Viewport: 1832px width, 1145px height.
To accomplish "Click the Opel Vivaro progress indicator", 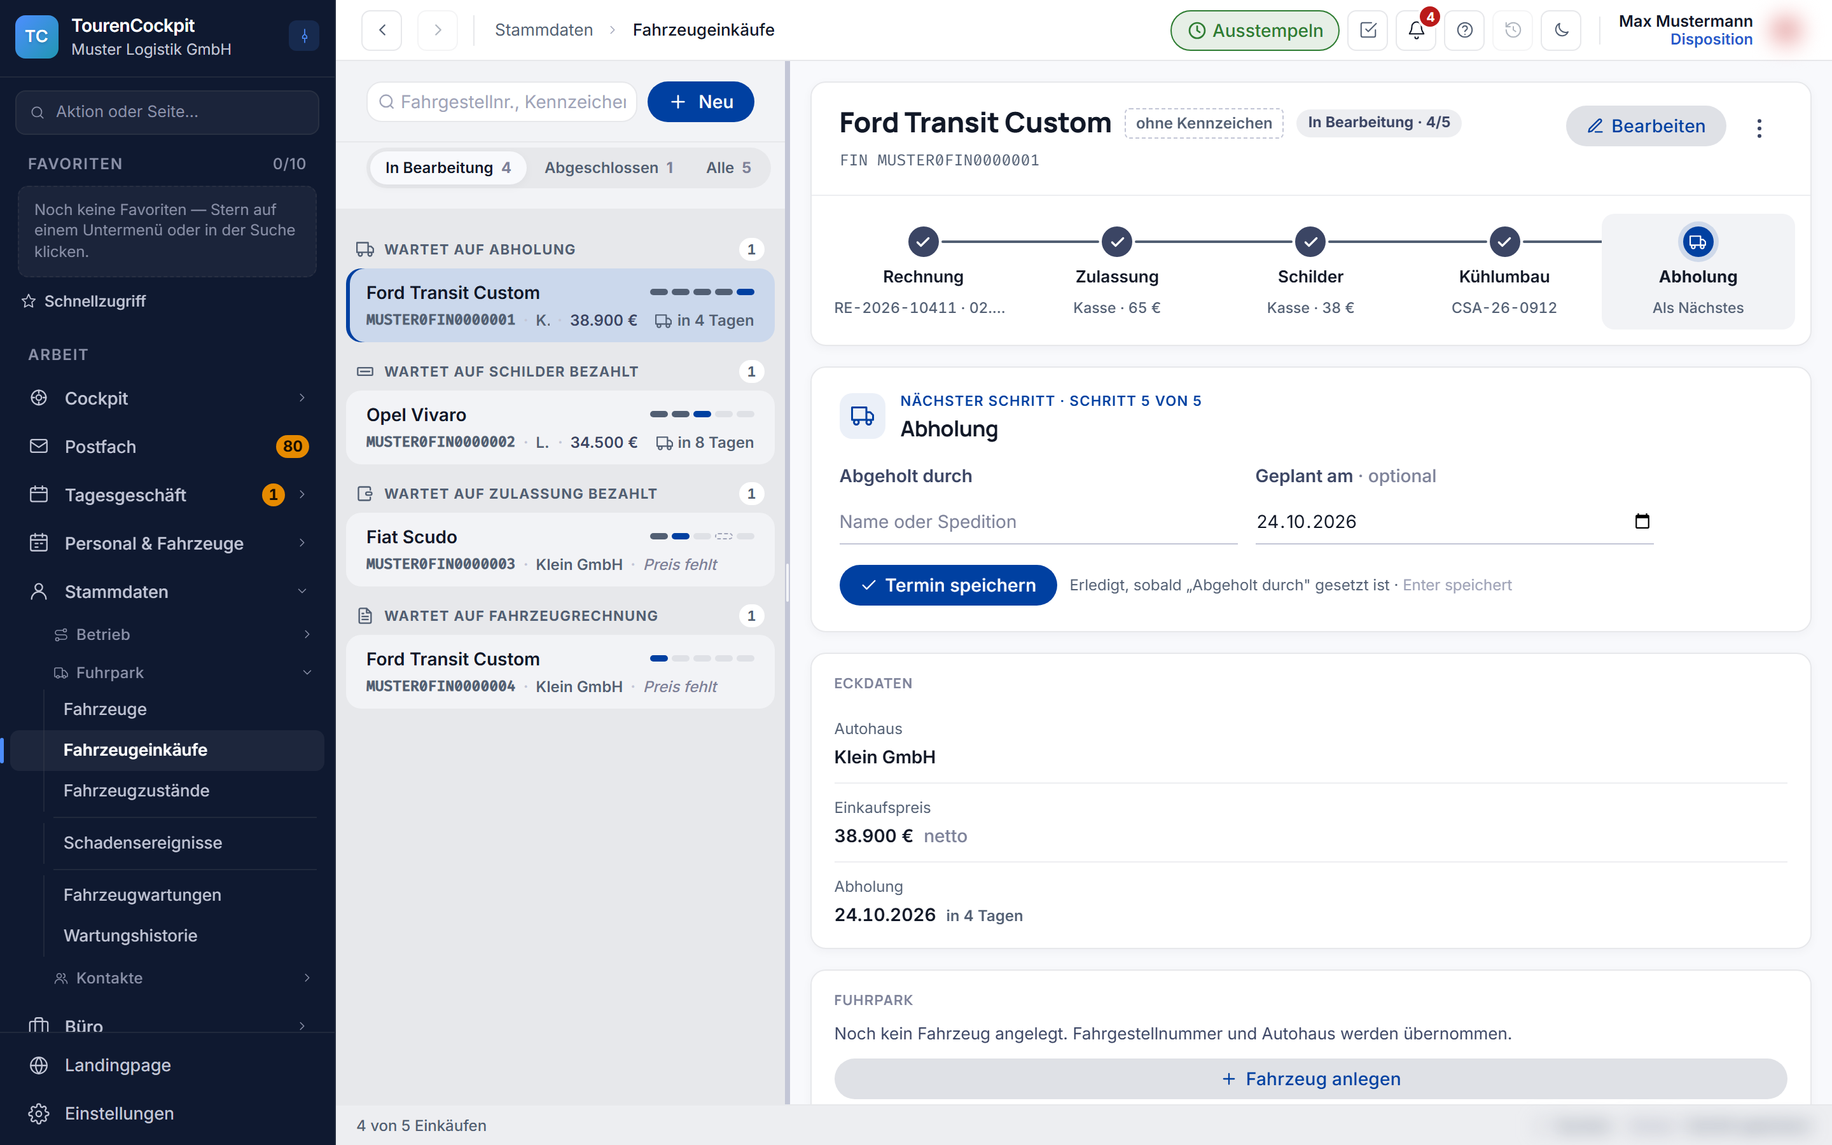I will pos(702,414).
